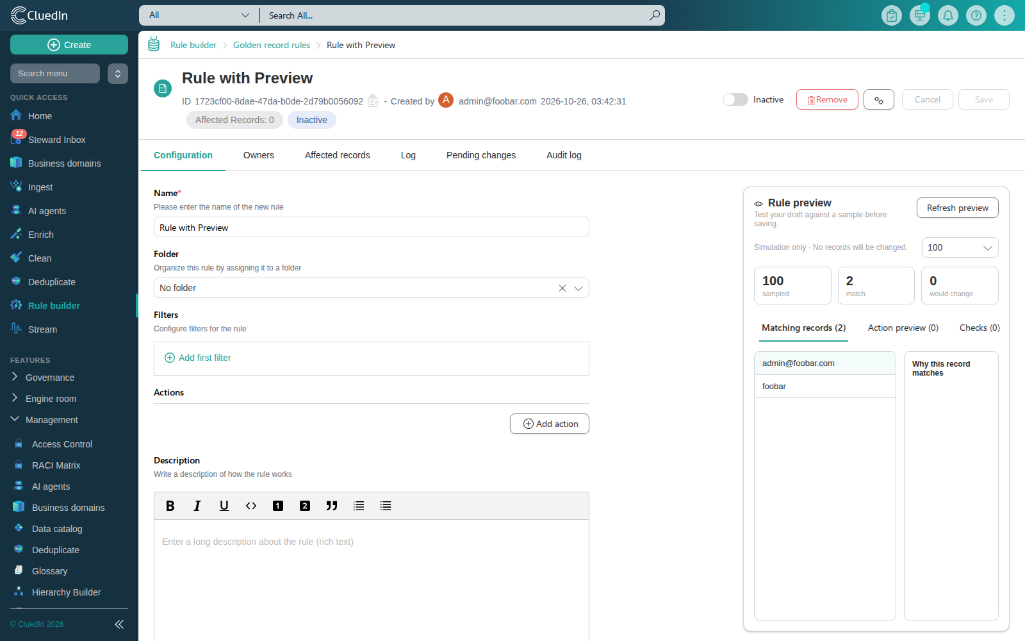Apply heading 2 in description editor
Image resolution: width=1025 pixels, height=641 pixels.
coord(305,506)
